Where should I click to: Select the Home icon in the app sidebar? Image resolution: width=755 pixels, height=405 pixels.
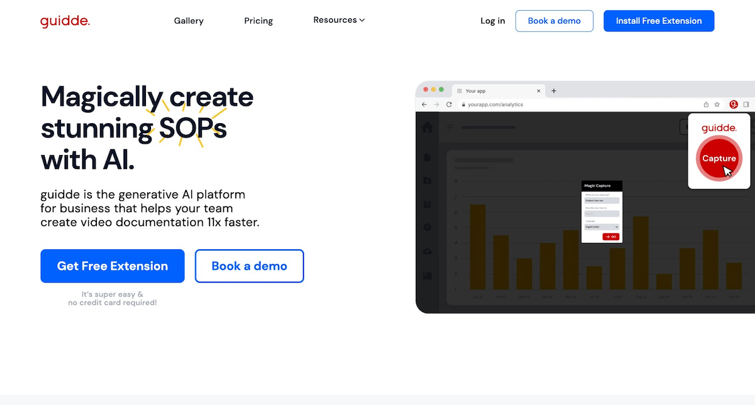[x=427, y=127]
